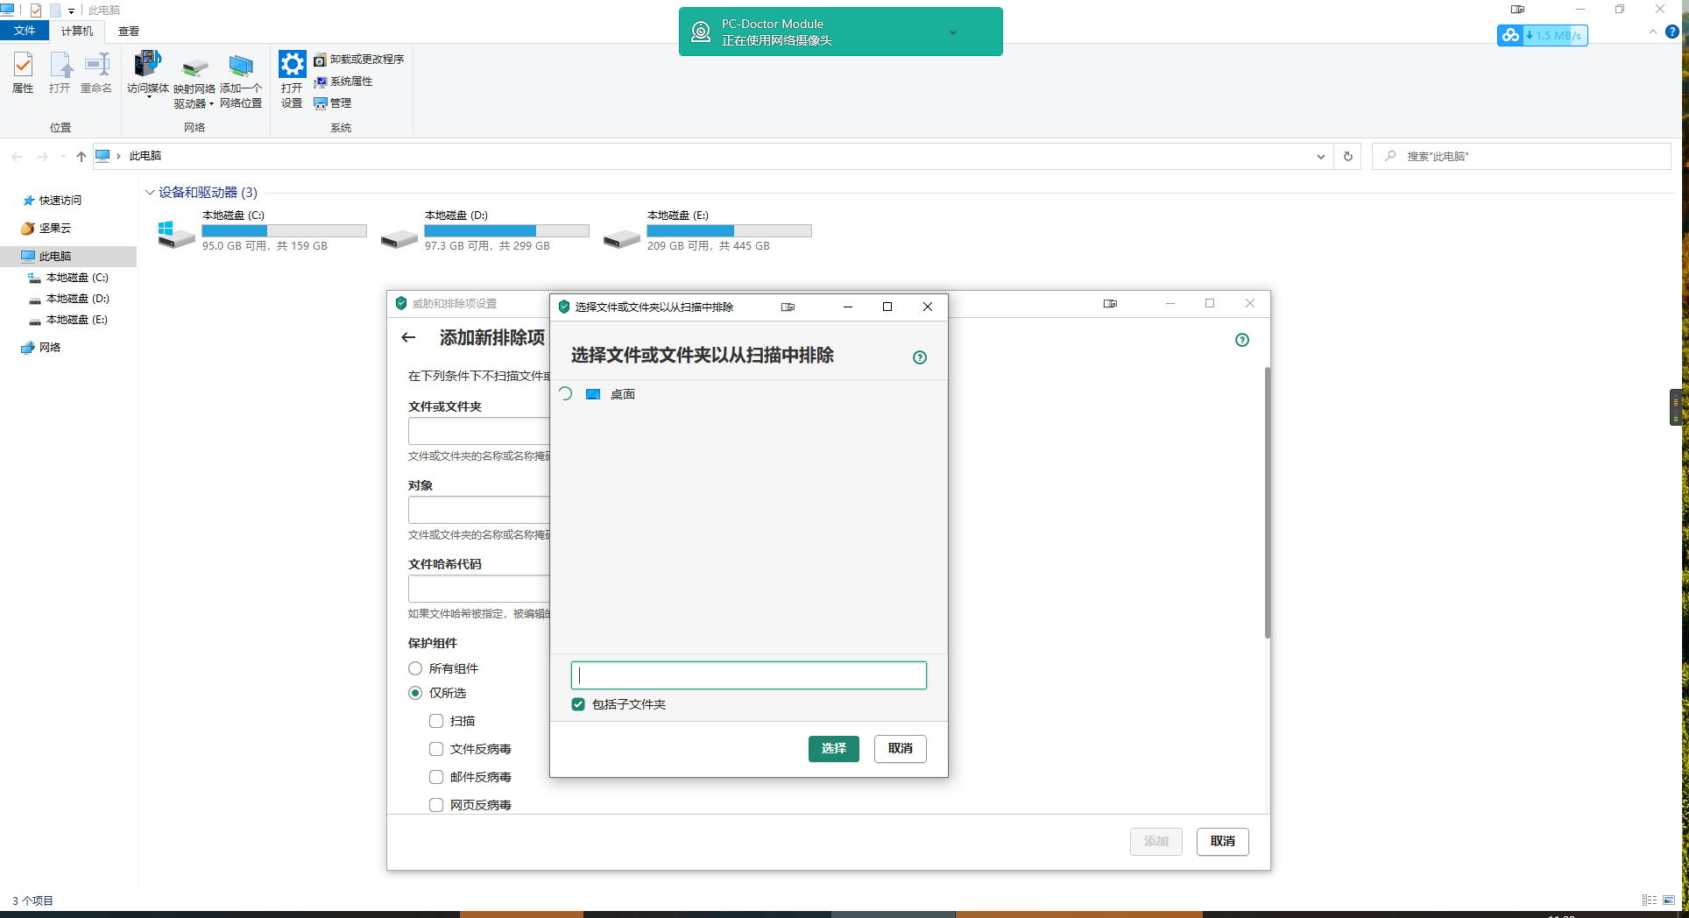1689x918 pixels.
Task: Refresh the address bar location
Action: [x=1347, y=157]
